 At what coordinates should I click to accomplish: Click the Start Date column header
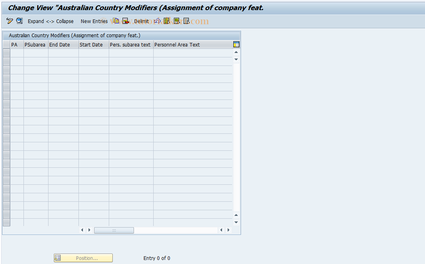94,45
